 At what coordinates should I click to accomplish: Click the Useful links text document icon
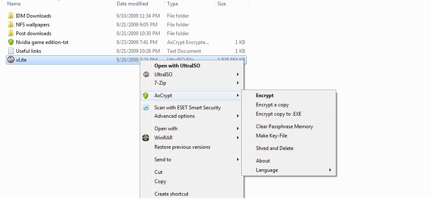tap(11, 51)
